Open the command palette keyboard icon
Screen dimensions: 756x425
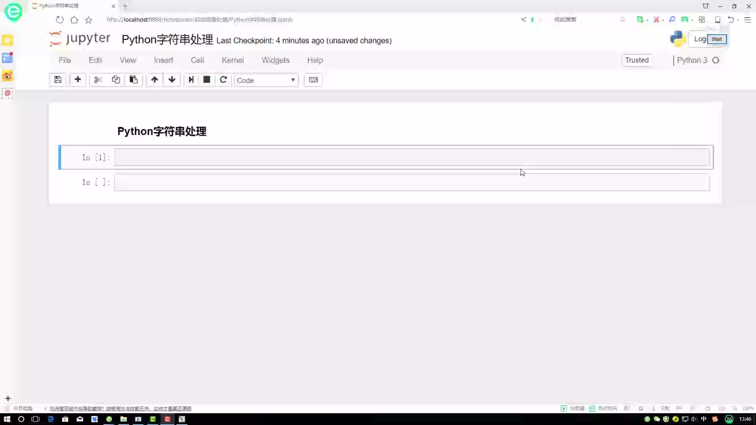[x=313, y=80]
